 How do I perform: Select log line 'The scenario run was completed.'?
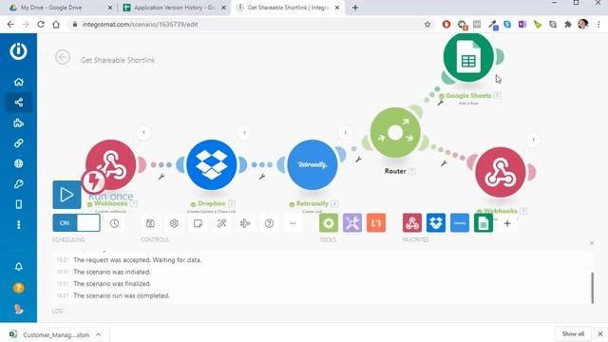(x=122, y=295)
